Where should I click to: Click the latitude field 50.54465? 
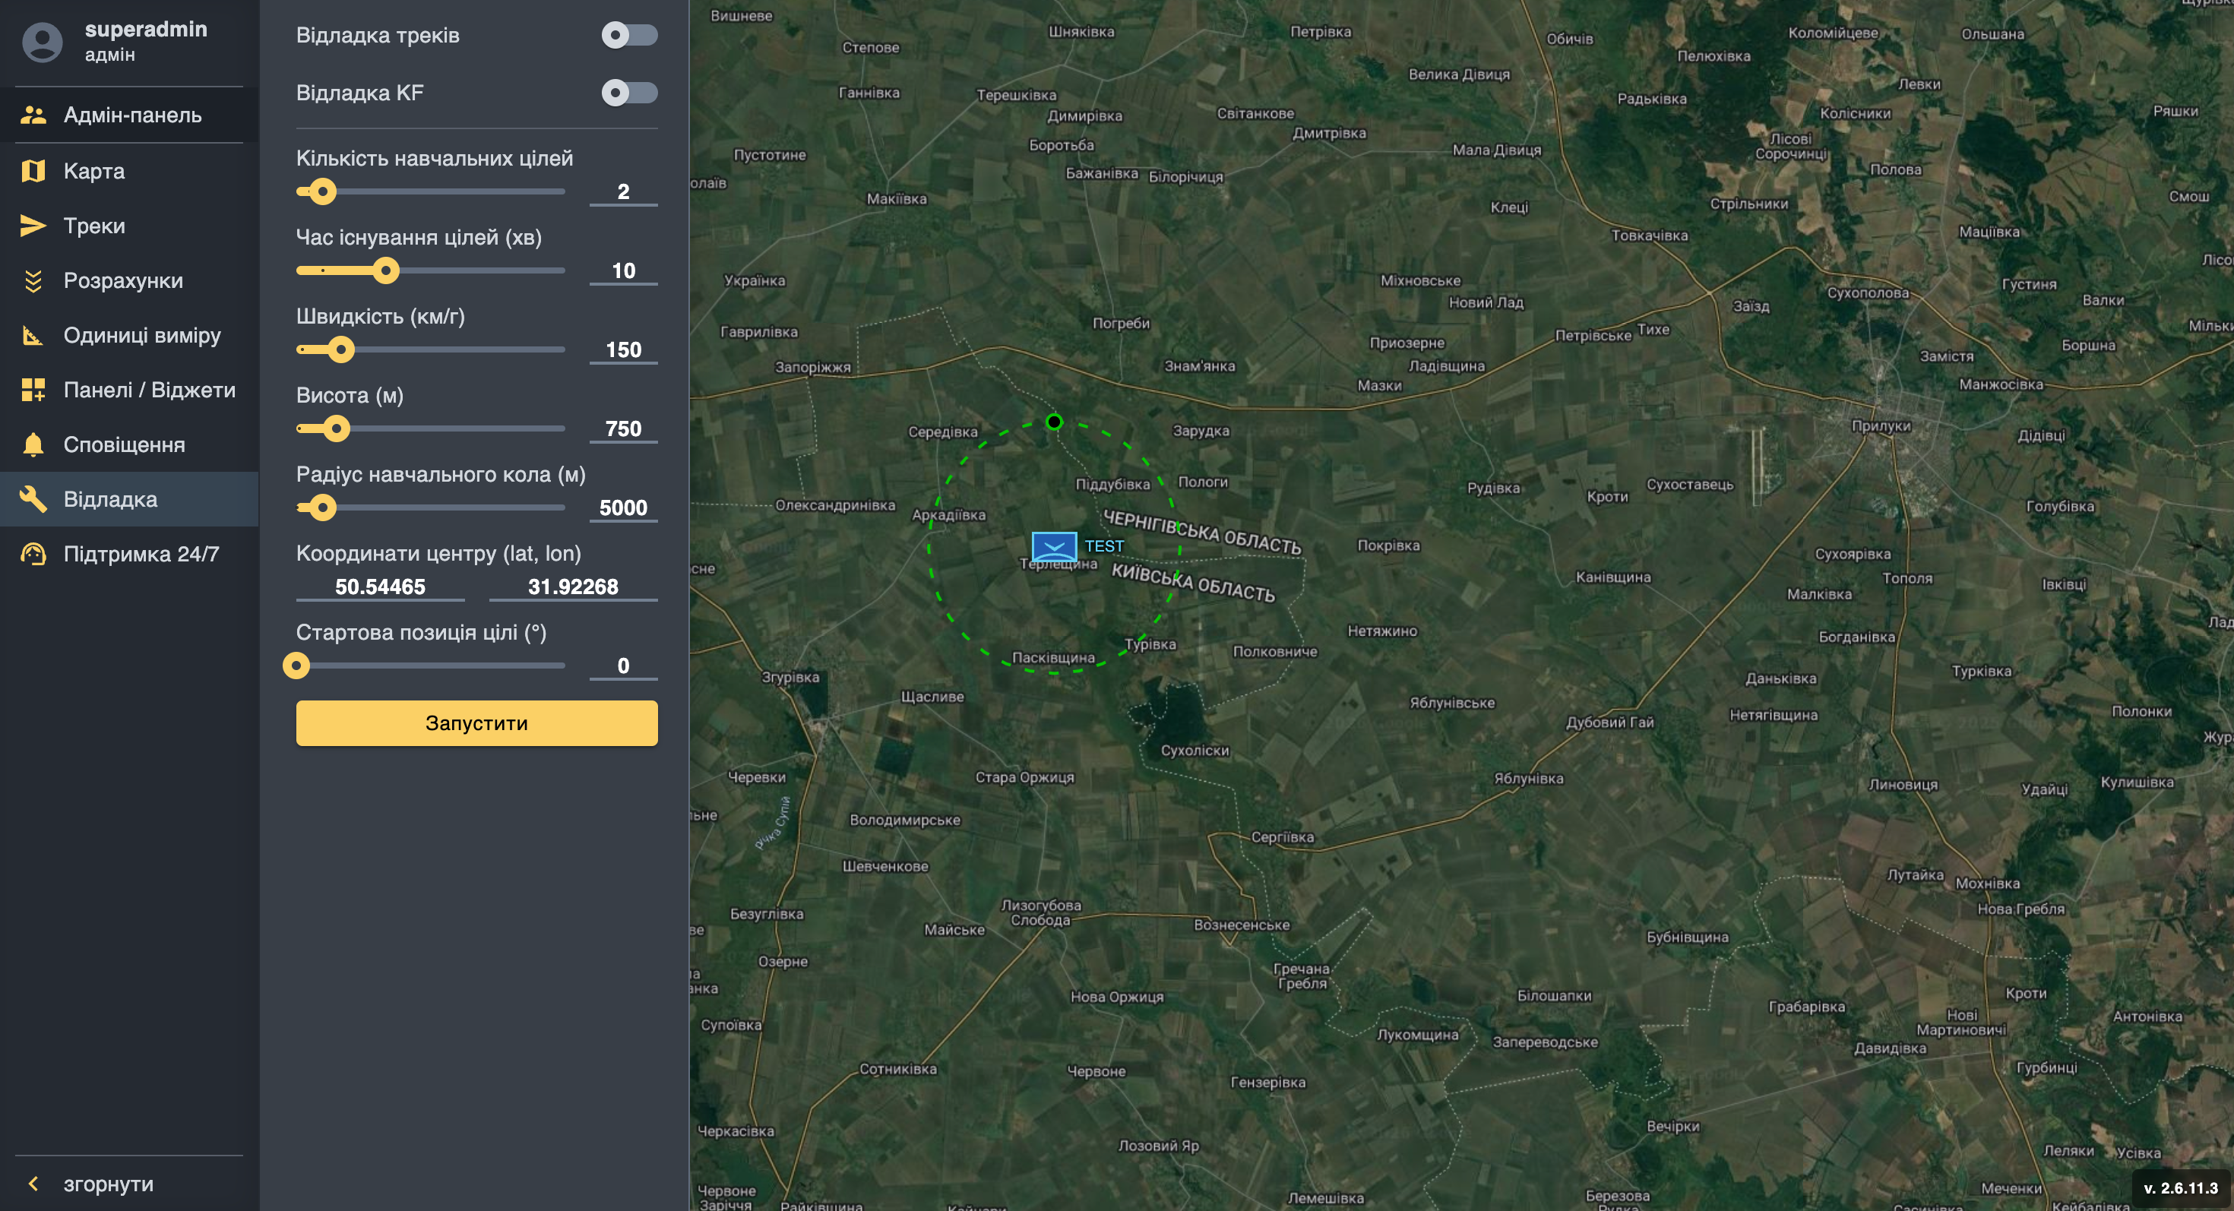click(x=380, y=587)
